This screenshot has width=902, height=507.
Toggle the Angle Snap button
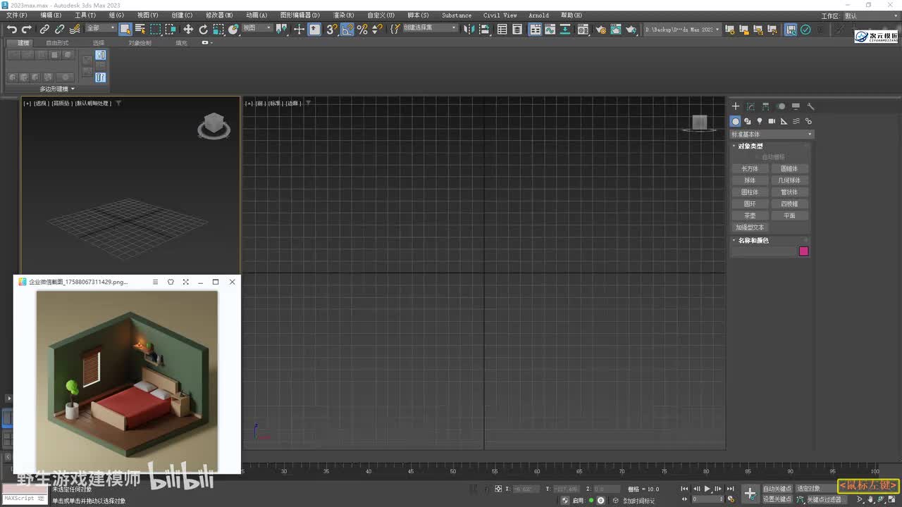[x=347, y=29]
